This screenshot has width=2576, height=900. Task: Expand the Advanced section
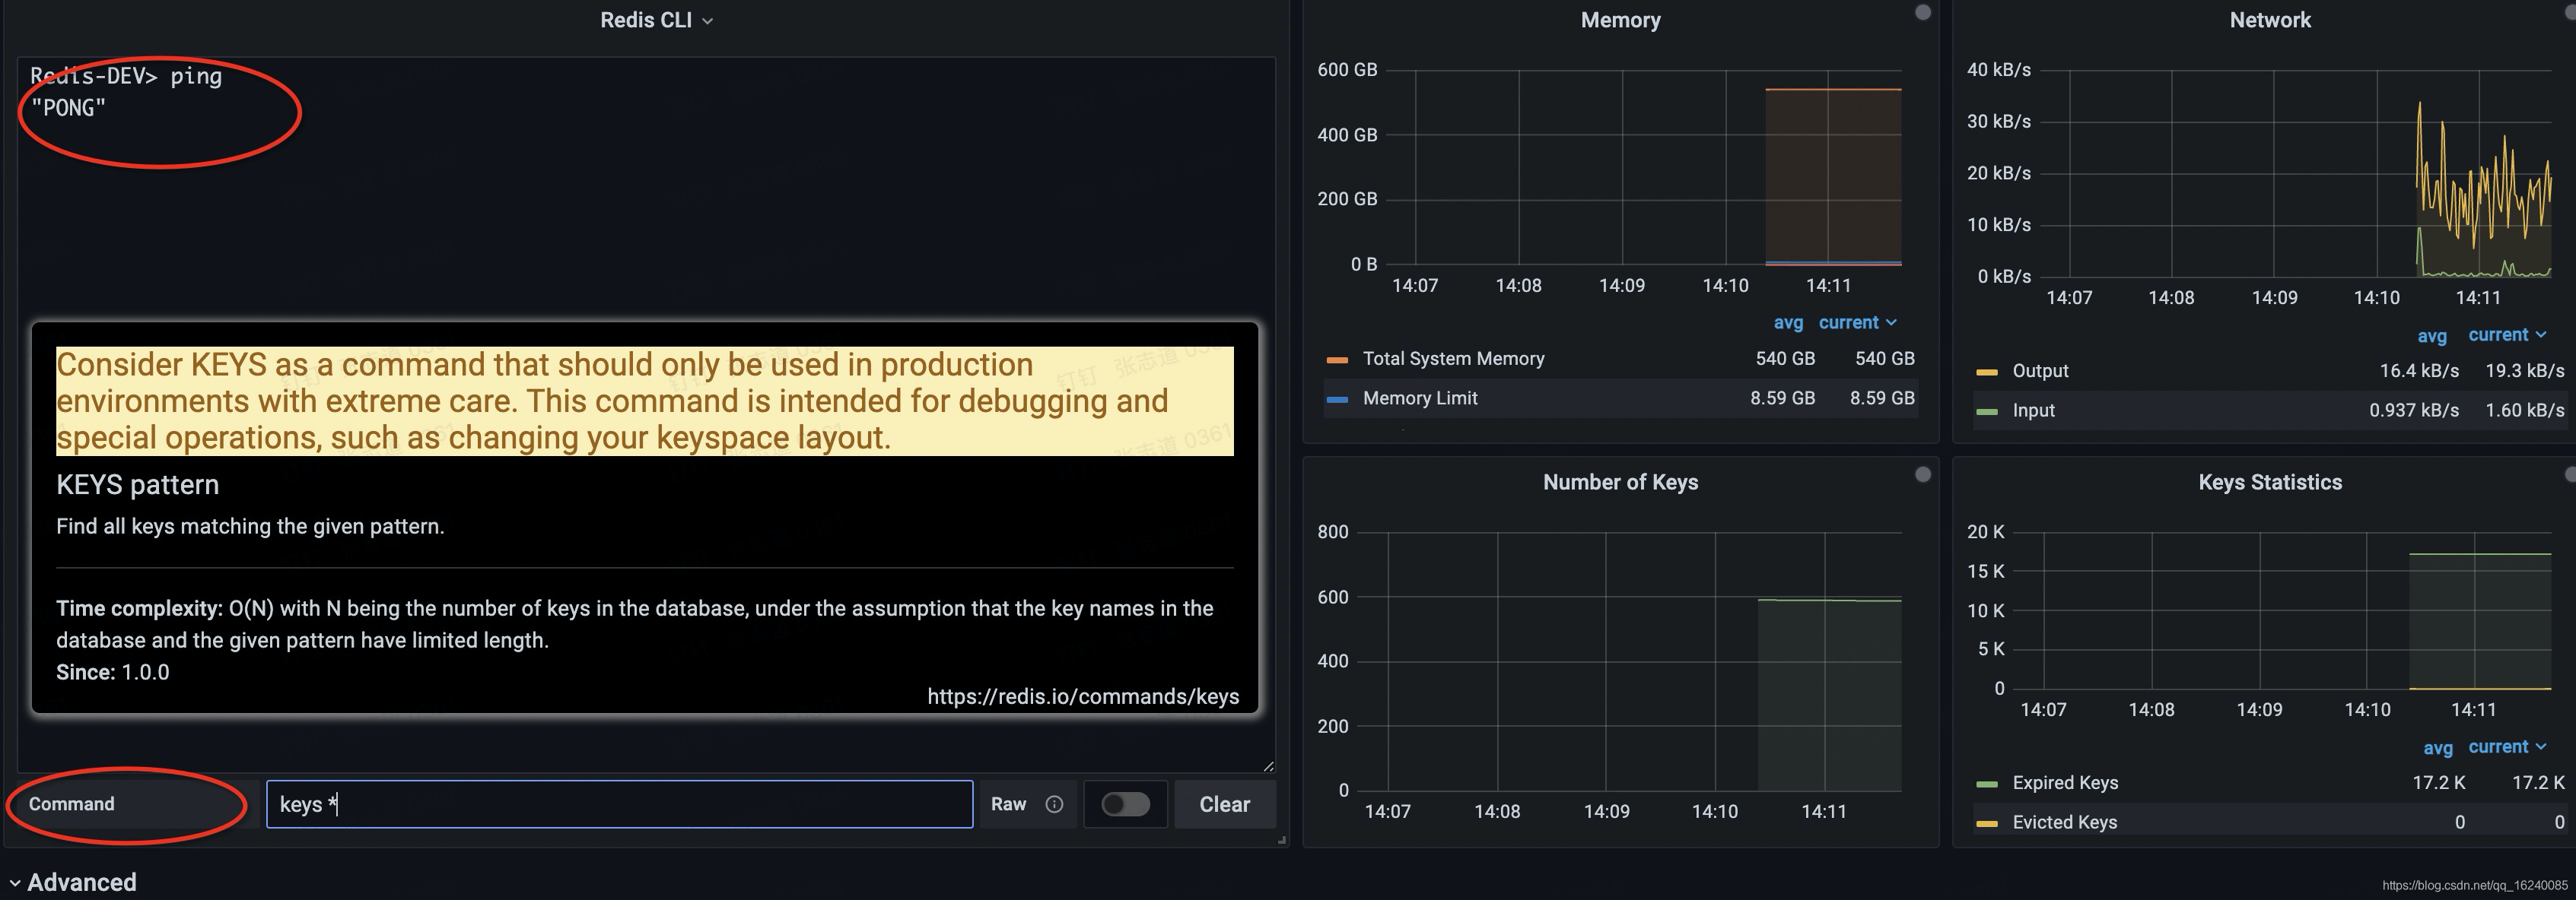[x=73, y=883]
